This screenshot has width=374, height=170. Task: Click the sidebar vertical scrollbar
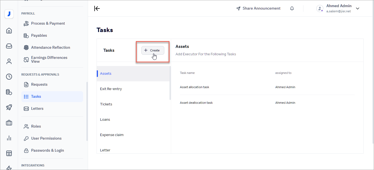[87, 111]
